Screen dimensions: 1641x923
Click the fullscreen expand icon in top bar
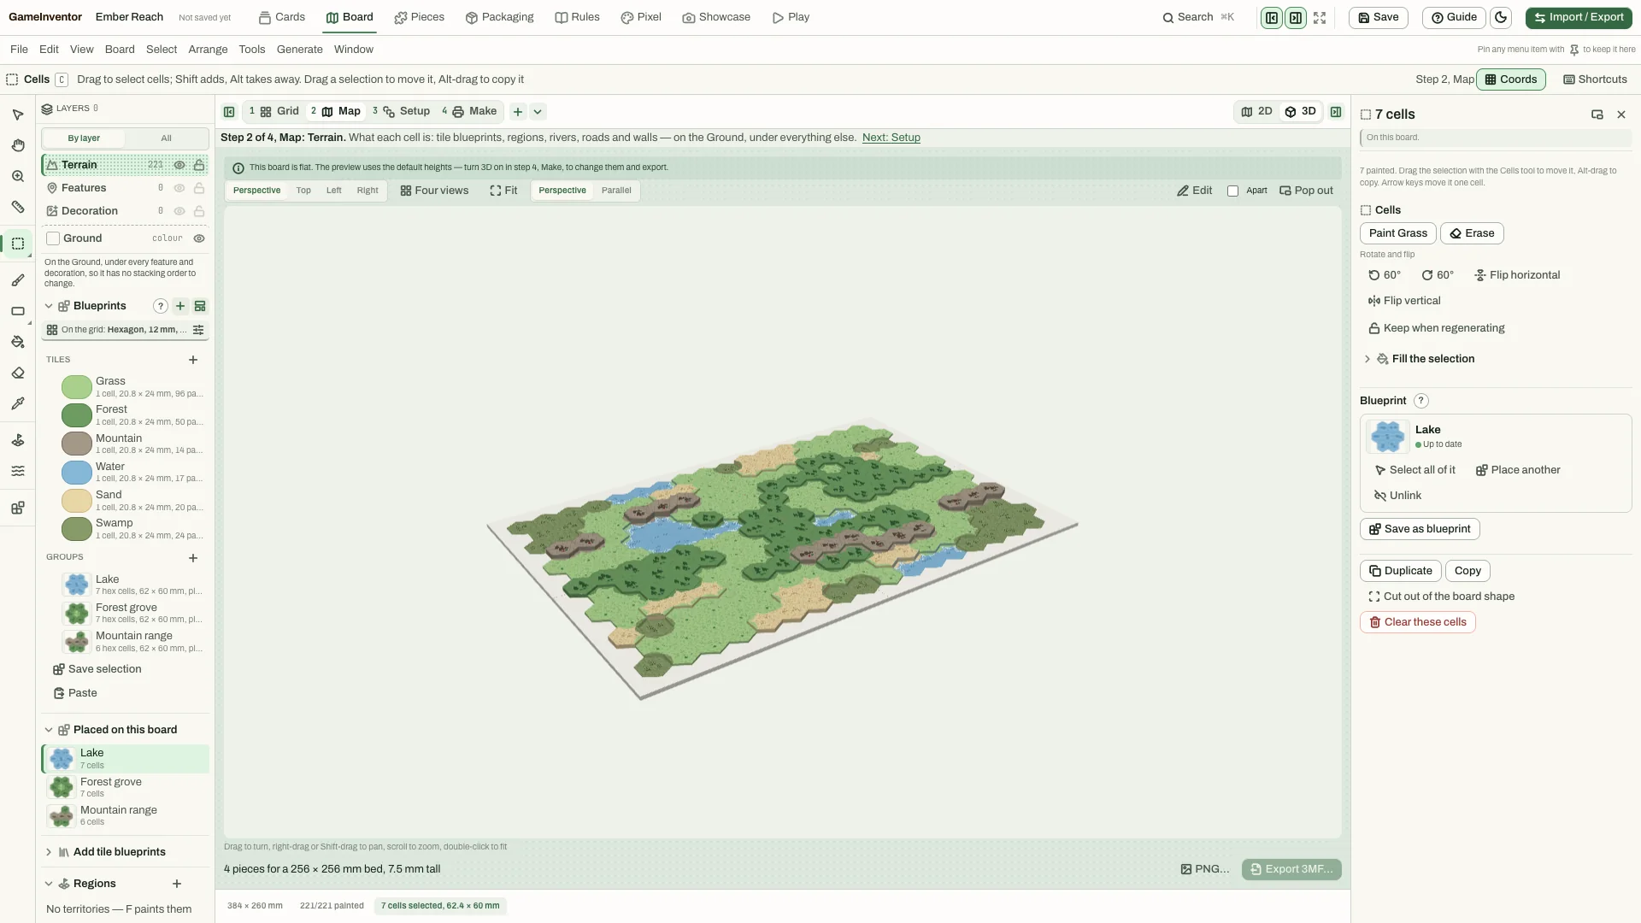[x=1320, y=17]
